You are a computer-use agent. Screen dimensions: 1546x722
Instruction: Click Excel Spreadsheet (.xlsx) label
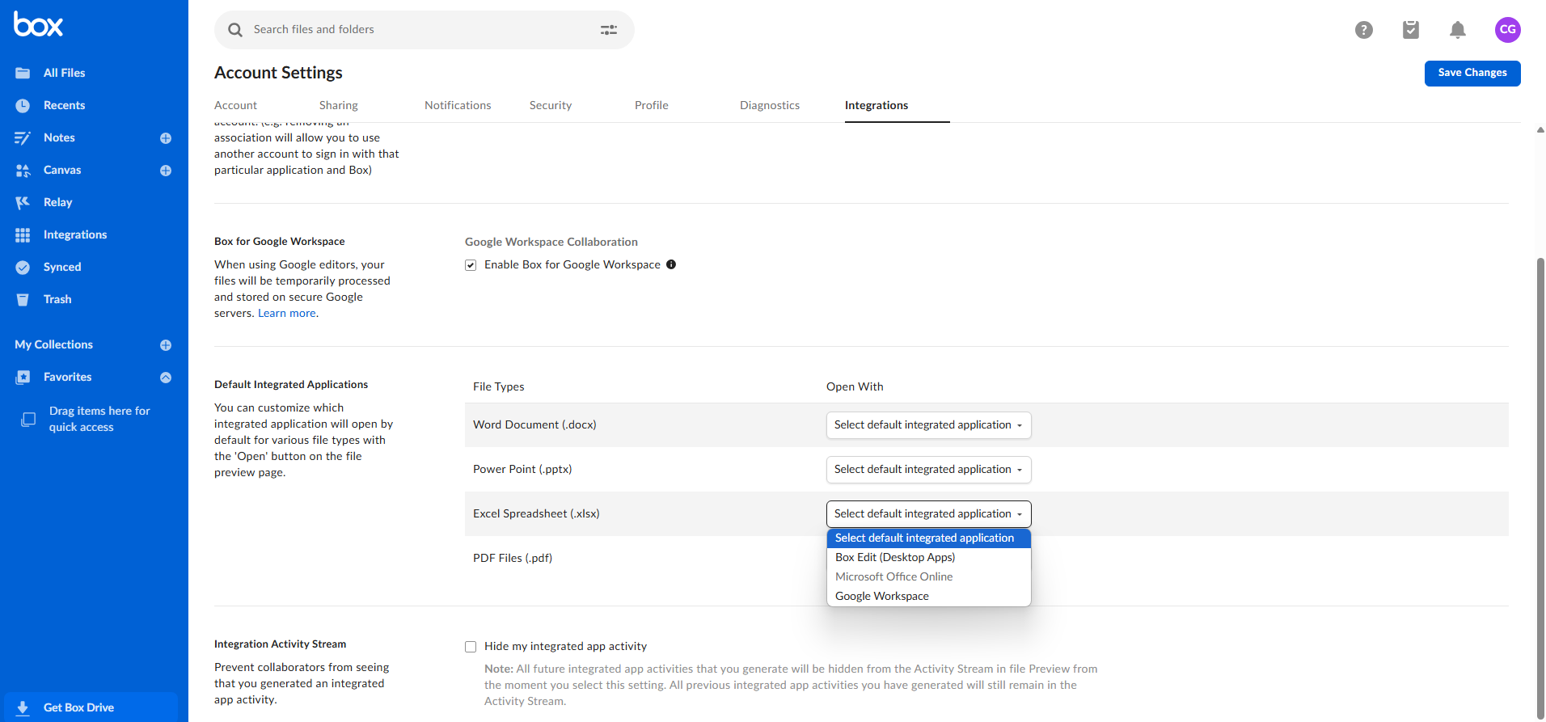[x=536, y=514]
